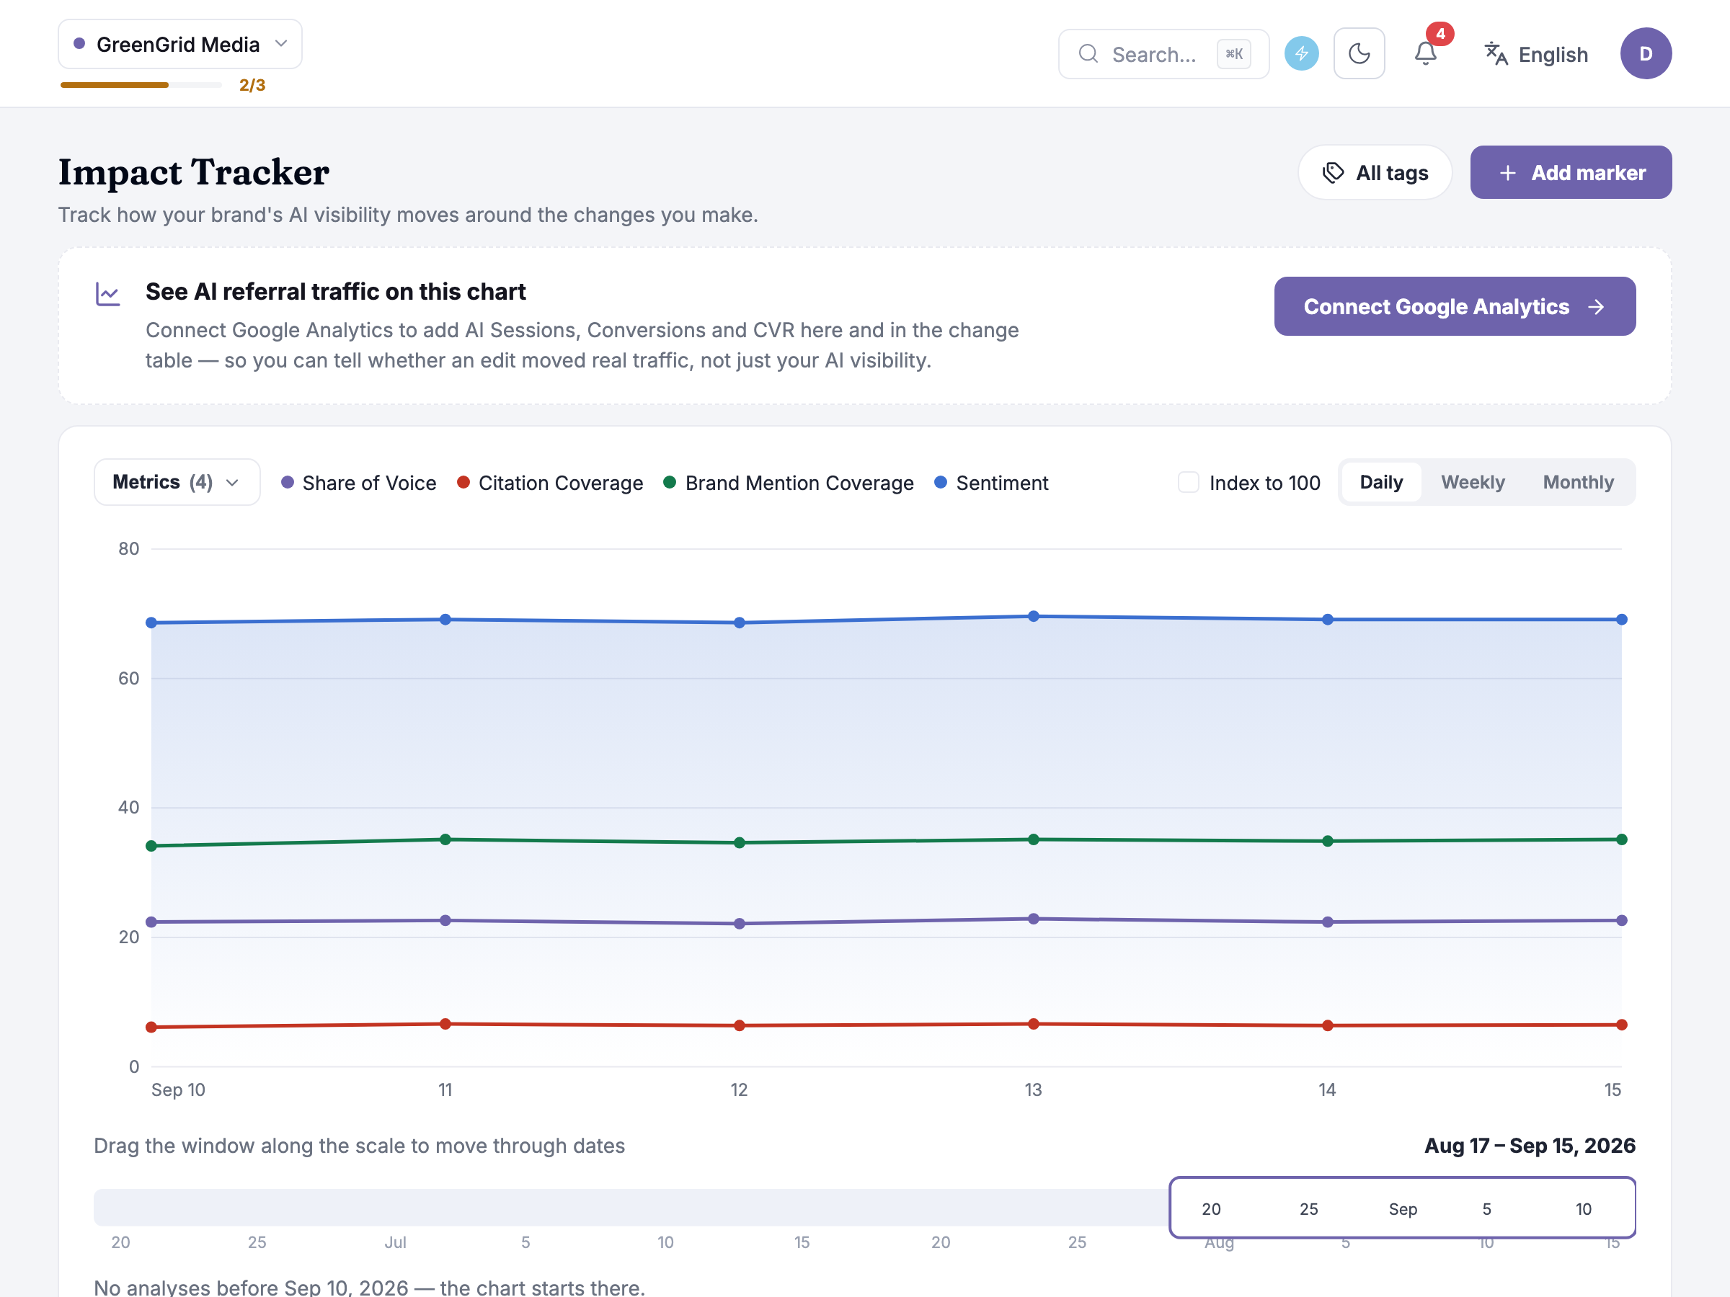Open the GreenGrid Media workspace dropdown
The width and height of the screenshot is (1730, 1297).
pos(180,44)
